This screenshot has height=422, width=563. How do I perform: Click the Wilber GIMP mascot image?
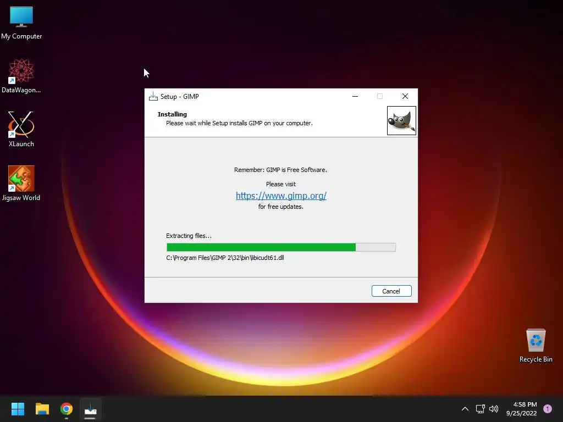point(401,120)
